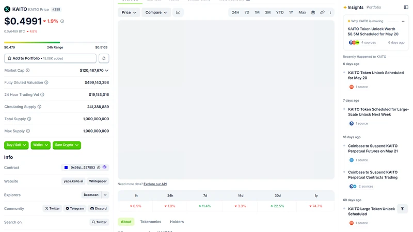Select the Max chart range
The image size is (413, 232).
coord(302,12)
